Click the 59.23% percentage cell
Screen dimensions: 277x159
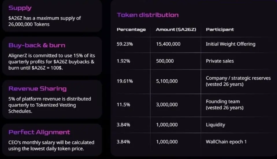point(125,44)
